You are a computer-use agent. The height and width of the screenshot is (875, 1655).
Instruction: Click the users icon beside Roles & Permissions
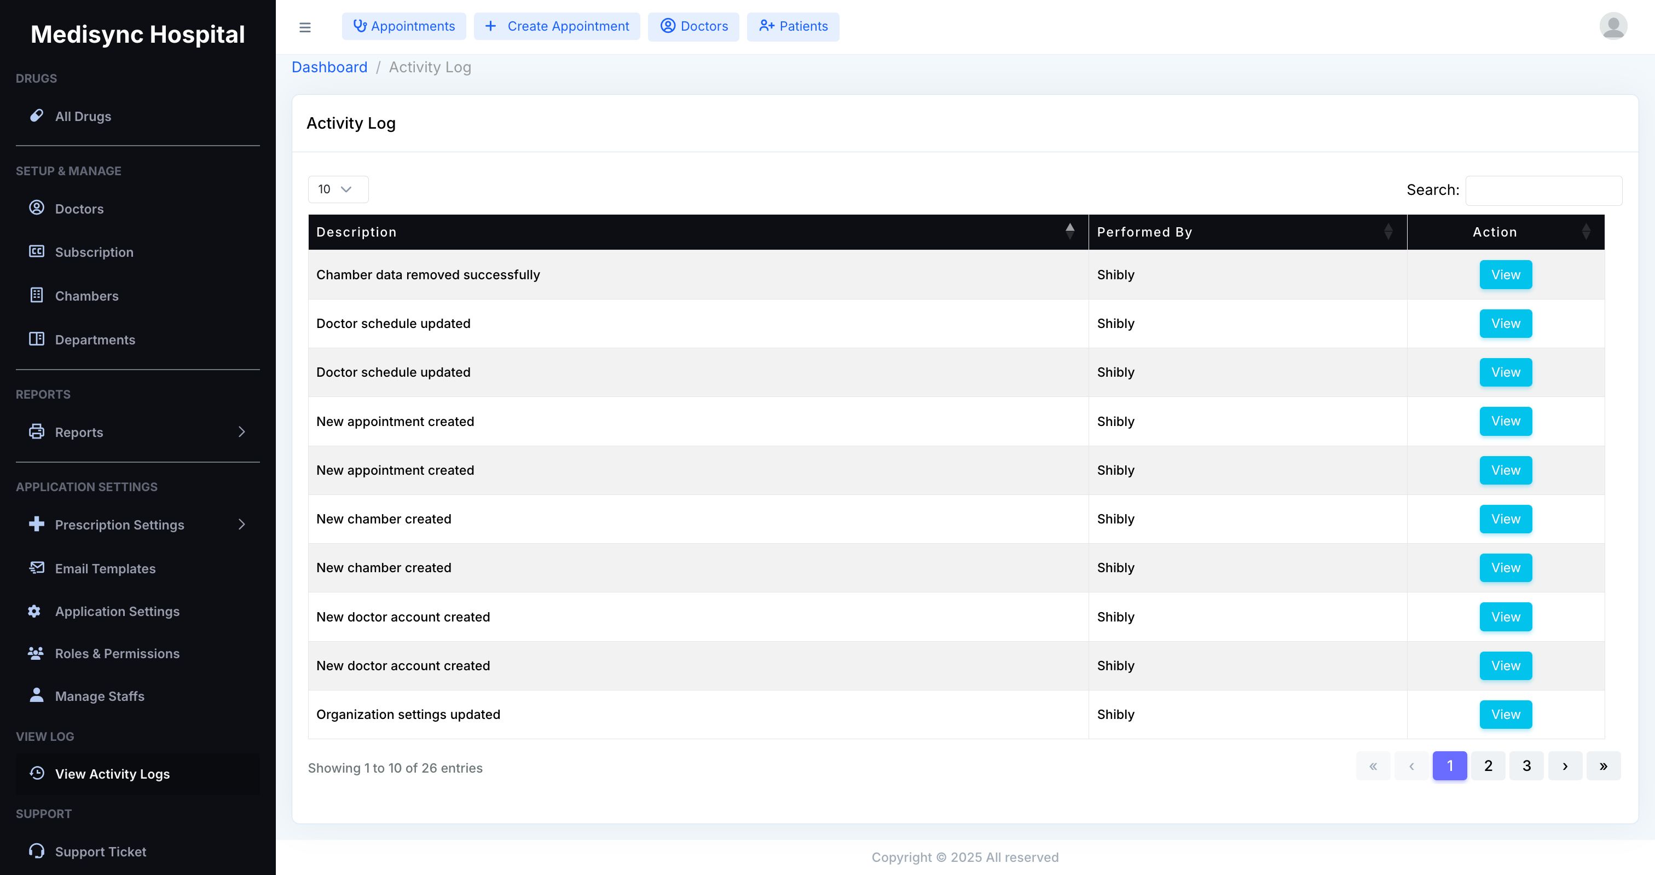point(36,653)
